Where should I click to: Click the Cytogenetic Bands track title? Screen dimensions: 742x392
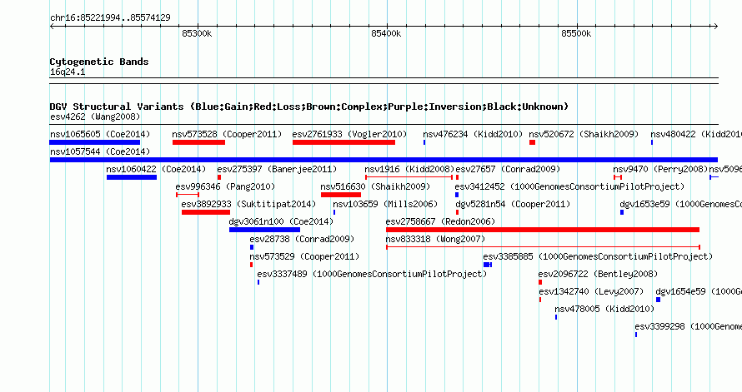tap(99, 62)
